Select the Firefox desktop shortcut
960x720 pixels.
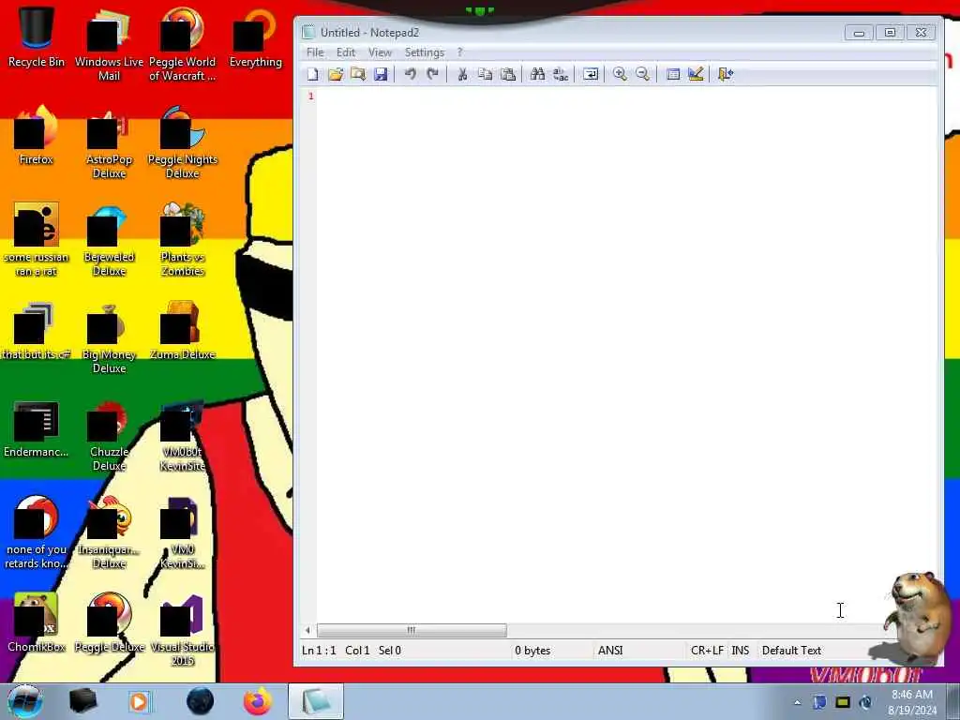[37, 135]
